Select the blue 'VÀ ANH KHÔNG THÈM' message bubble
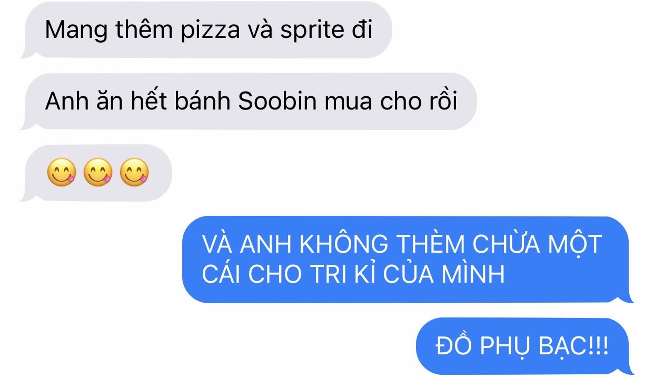Screen dimensions: 654x378 pyautogui.click(x=408, y=260)
